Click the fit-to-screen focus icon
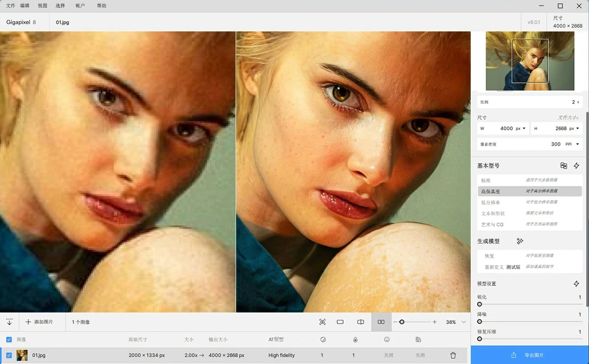 pos(322,322)
